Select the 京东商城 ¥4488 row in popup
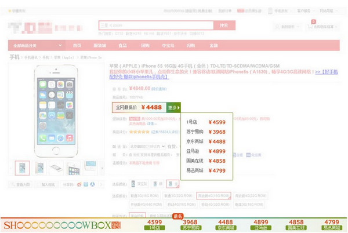Viewport: 348px width, 233px height. [206, 141]
